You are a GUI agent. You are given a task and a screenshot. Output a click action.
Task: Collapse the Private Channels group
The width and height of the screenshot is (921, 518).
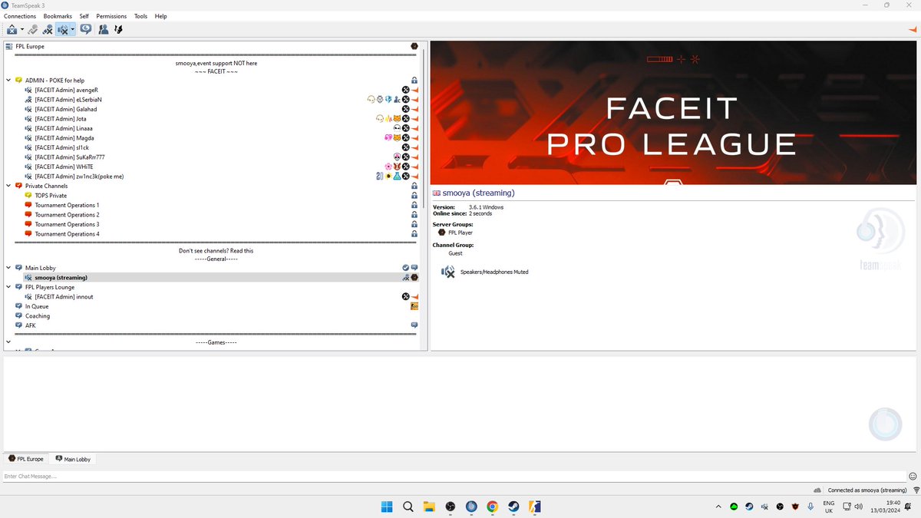(x=9, y=186)
